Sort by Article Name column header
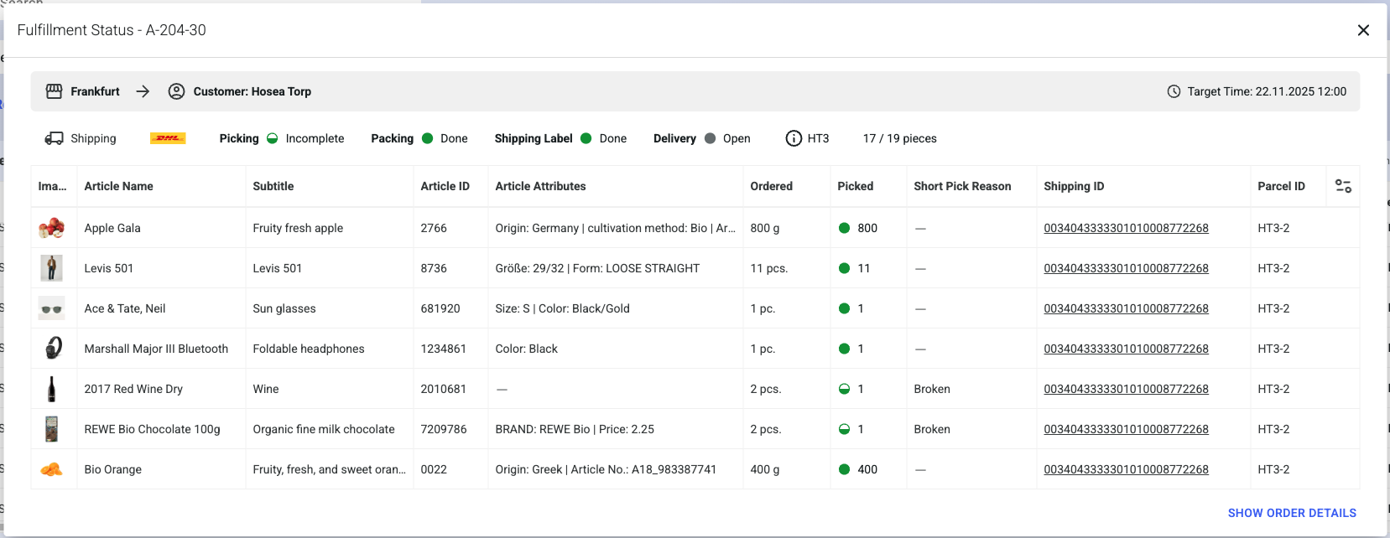The image size is (1390, 538). point(118,186)
